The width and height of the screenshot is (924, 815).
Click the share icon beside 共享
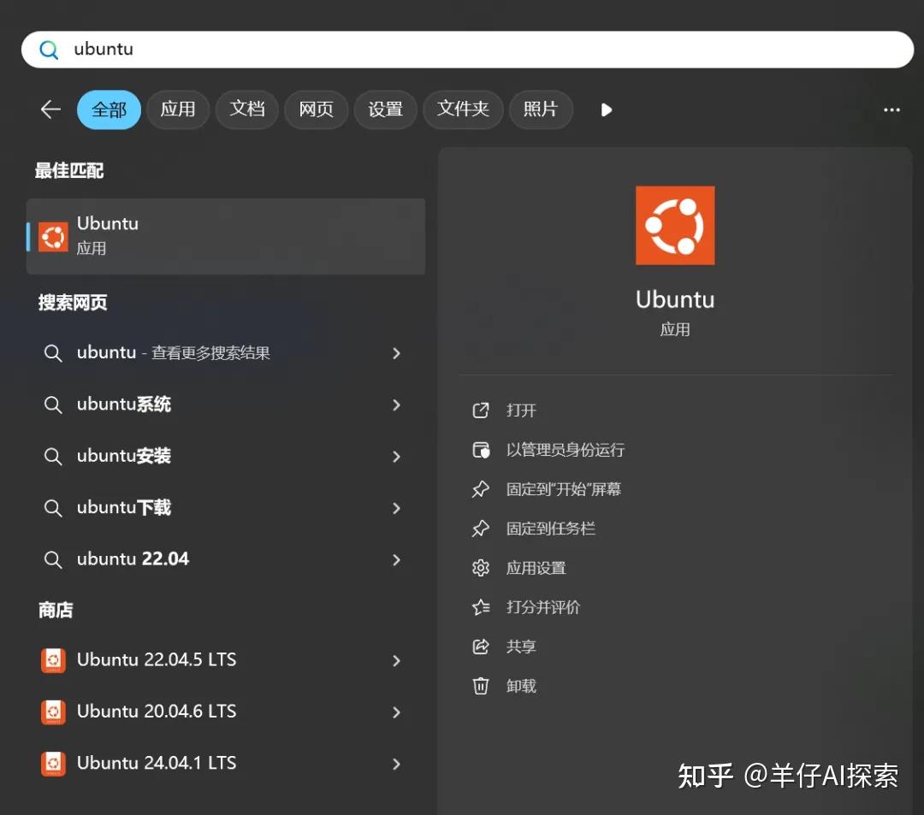pos(481,647)
